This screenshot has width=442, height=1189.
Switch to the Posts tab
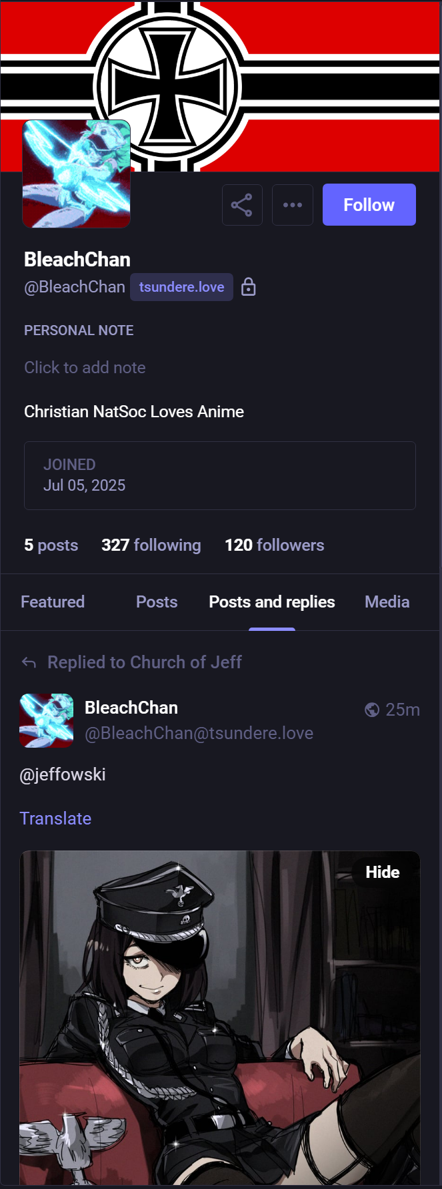tap(157, 602)
